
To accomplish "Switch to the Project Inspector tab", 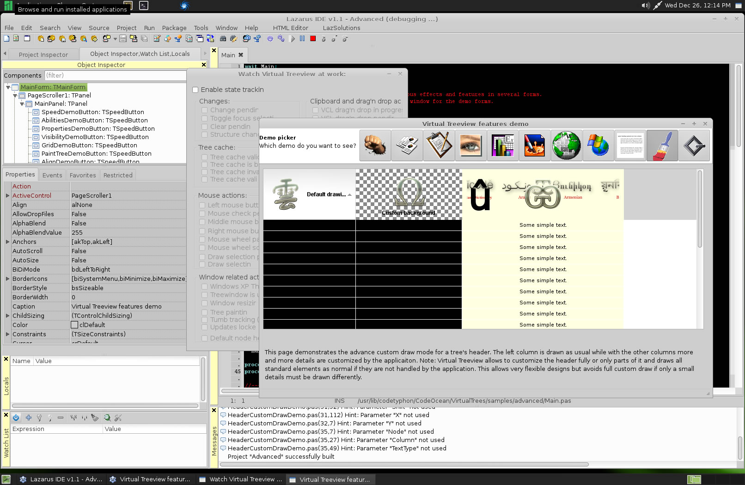I will 43,55.
